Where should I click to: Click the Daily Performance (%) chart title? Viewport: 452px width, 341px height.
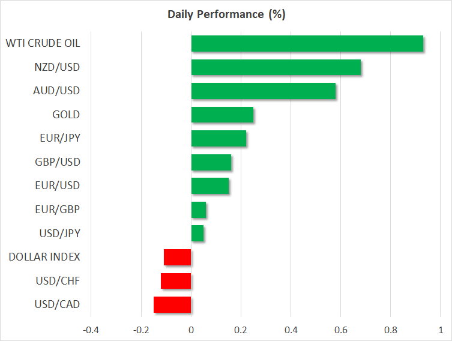pos(226,14)
